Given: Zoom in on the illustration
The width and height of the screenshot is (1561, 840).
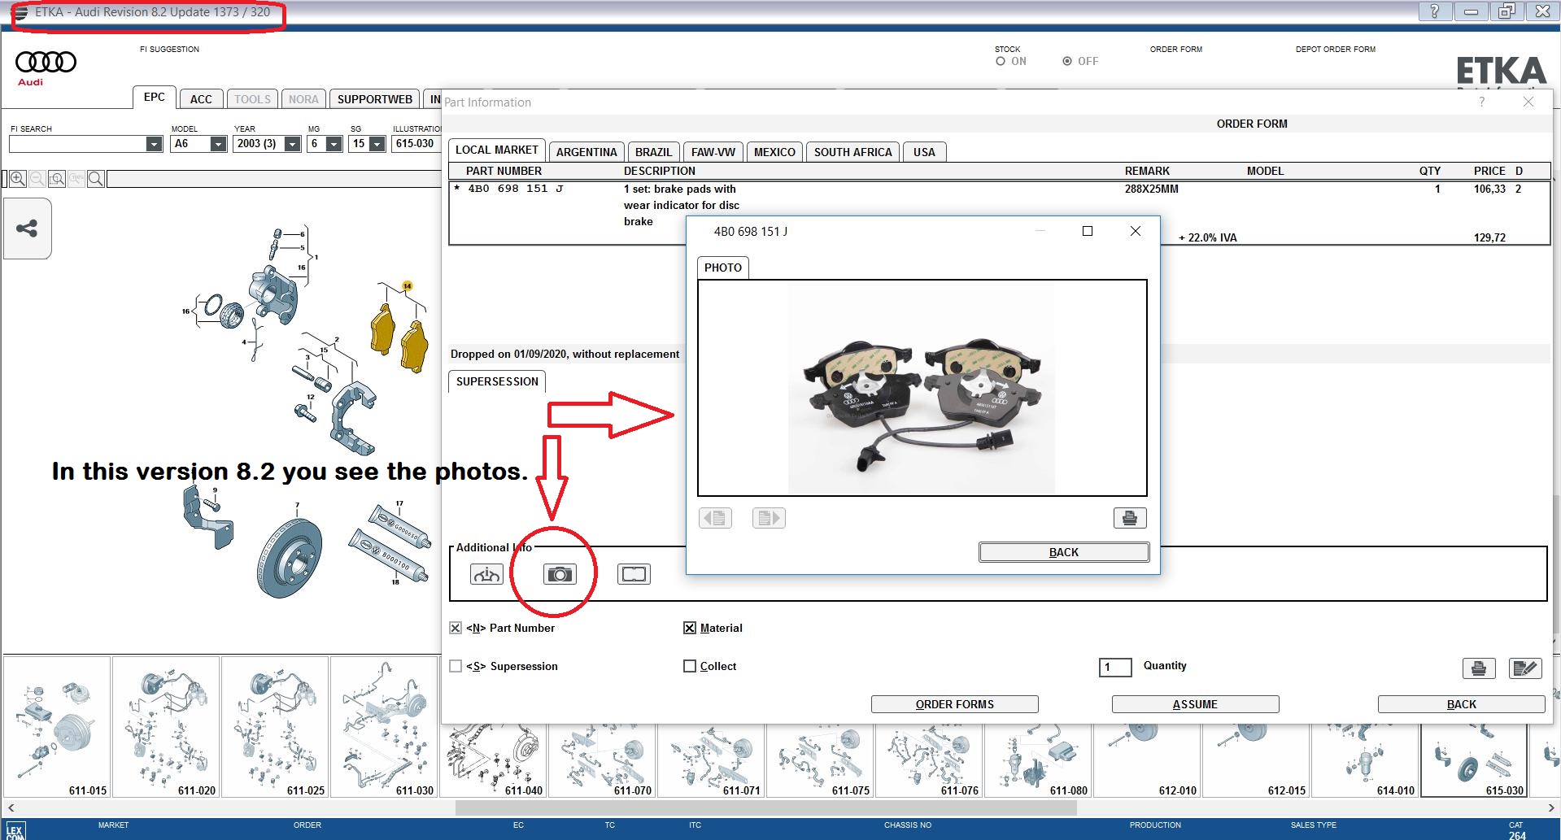Looking at the screenshot, I should click(x=18, y=179).
